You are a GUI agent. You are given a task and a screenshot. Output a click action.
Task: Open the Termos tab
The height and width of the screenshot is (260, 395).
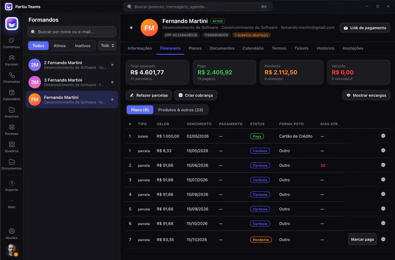[279, 49]
